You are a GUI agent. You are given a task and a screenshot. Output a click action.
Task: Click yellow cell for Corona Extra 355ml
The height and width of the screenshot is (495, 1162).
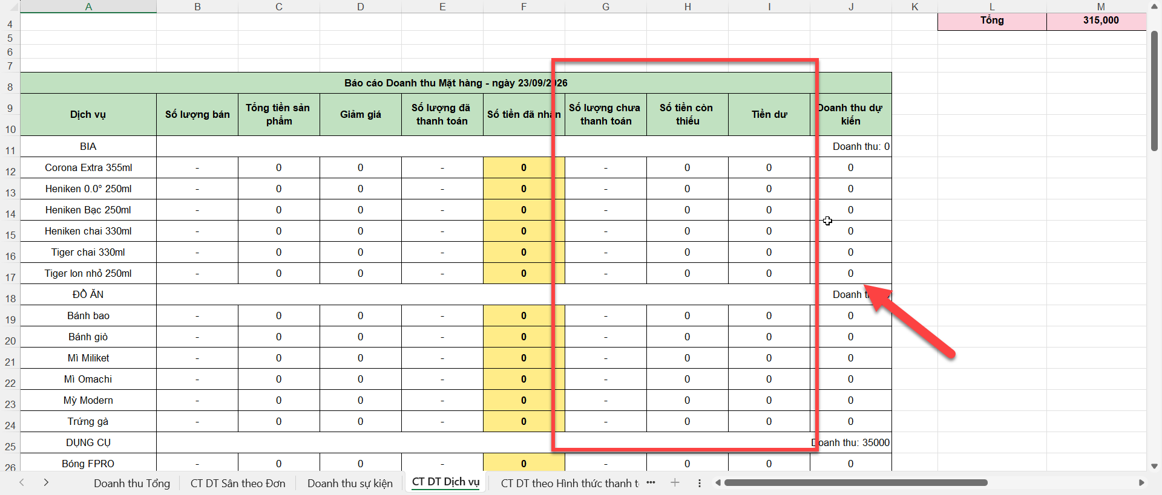click(524, 167)
